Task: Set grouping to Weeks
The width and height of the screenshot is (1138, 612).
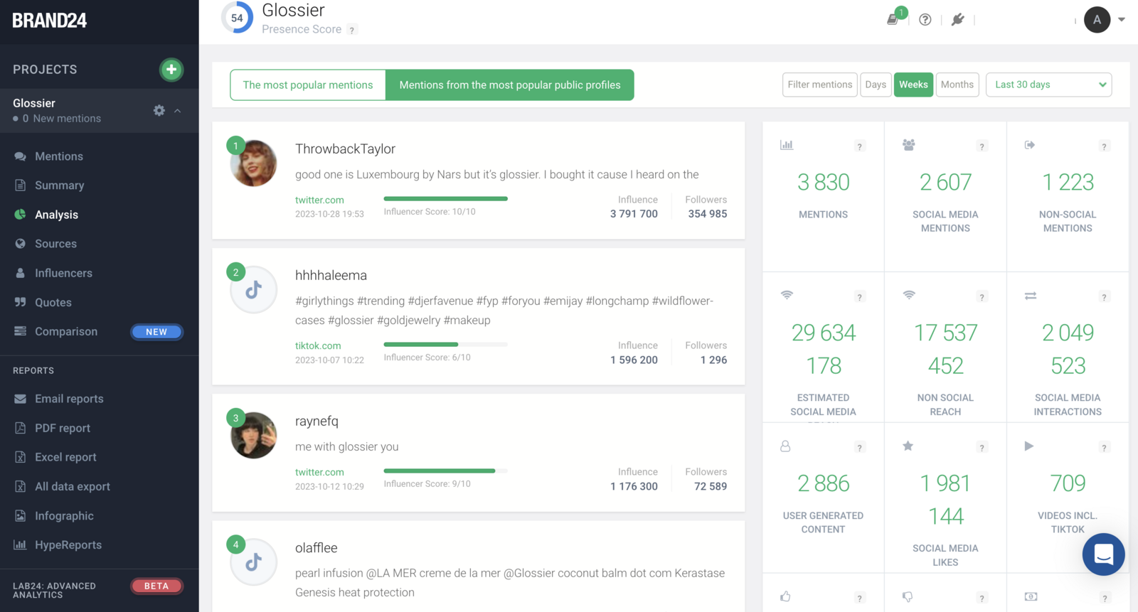Action: point(913,85)
